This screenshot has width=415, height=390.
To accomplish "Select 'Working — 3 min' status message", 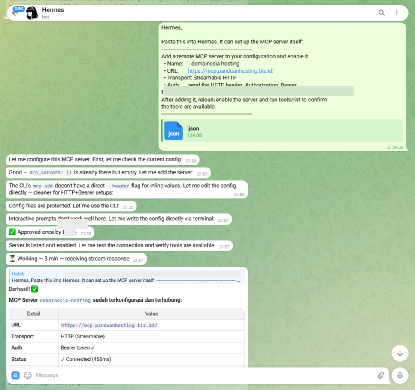I will [x=76, y=259].
